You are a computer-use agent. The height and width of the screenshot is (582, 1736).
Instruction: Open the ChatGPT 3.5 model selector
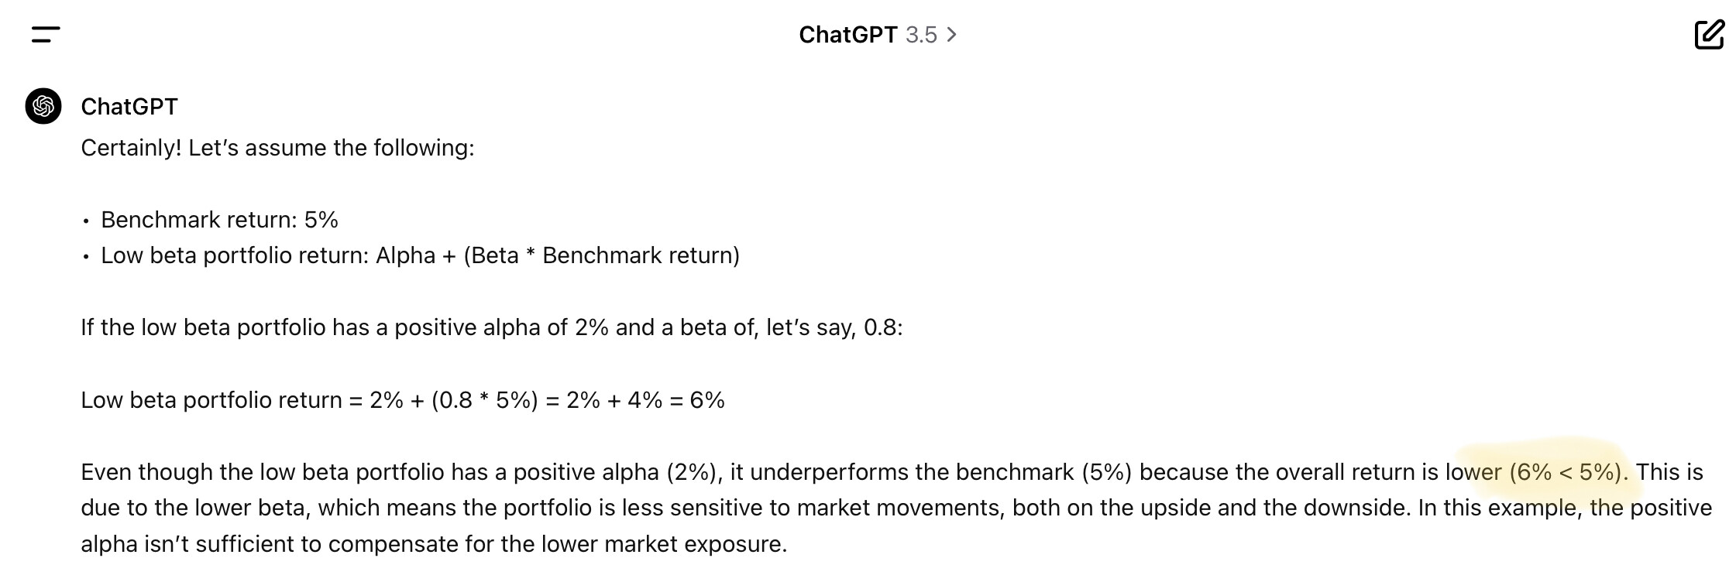click(878, 35)
